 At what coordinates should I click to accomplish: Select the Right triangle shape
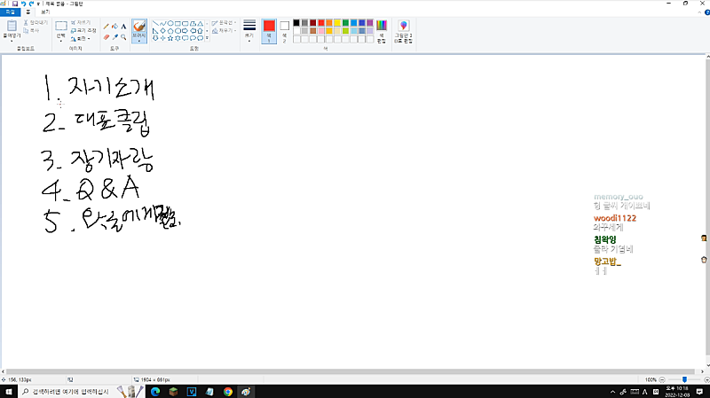(155, 31)
